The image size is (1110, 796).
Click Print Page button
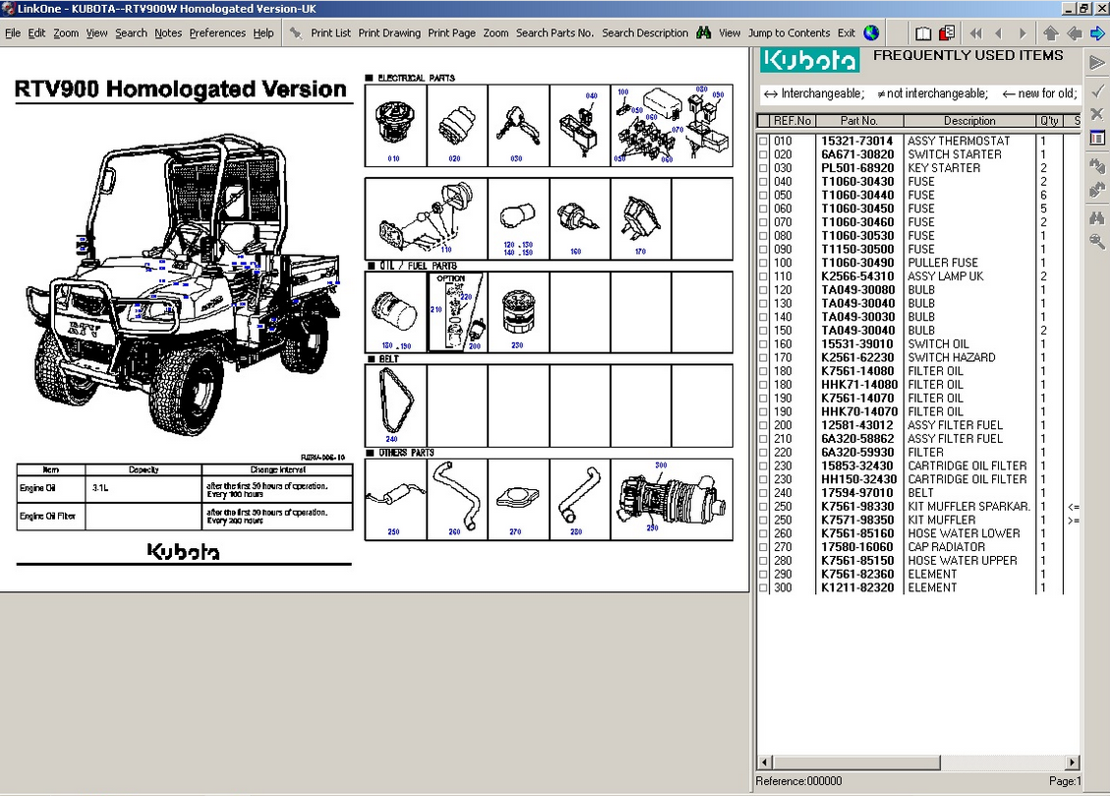coord(451,33)
